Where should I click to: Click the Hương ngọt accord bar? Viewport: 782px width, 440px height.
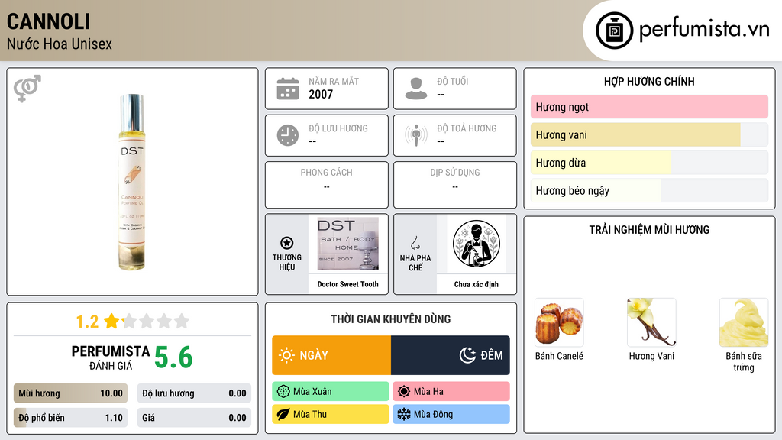(x=649, y=107)
